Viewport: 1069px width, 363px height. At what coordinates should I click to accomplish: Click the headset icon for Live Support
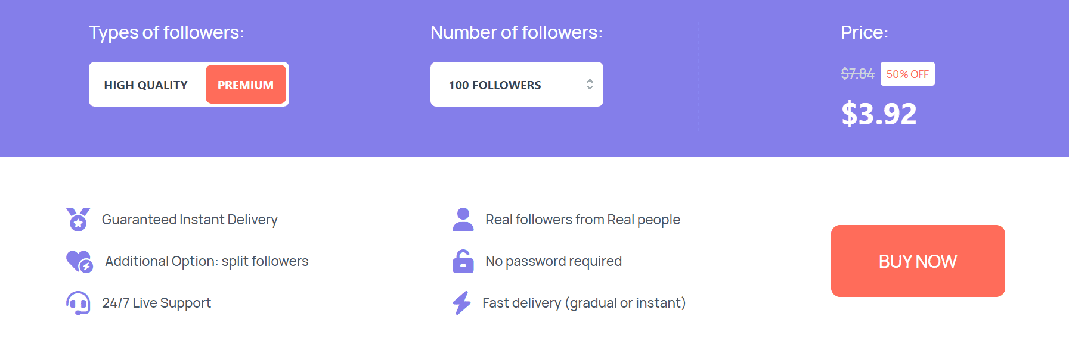click(x=78, y=303)
